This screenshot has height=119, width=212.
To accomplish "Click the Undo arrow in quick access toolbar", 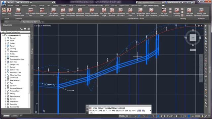I will tap(22, 2).
